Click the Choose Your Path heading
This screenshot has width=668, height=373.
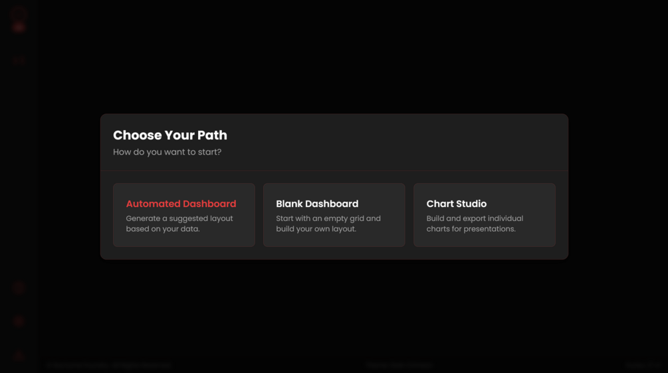pyautogui.click(x=170, y=135)
